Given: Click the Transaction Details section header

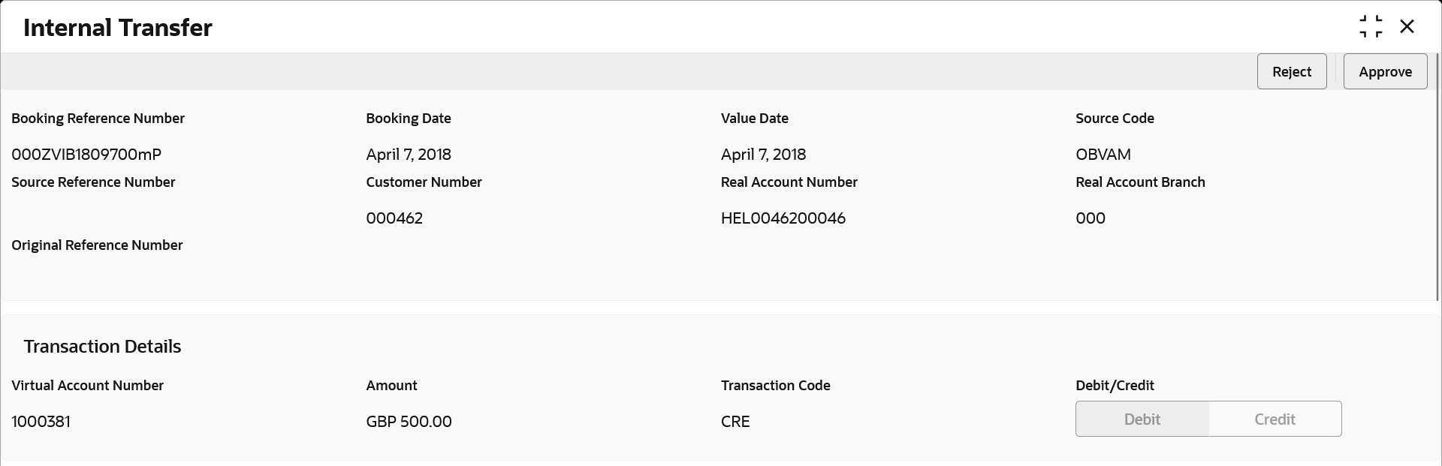Looking at the screenshot, I should pyautogui.click(x=102, y=346).
